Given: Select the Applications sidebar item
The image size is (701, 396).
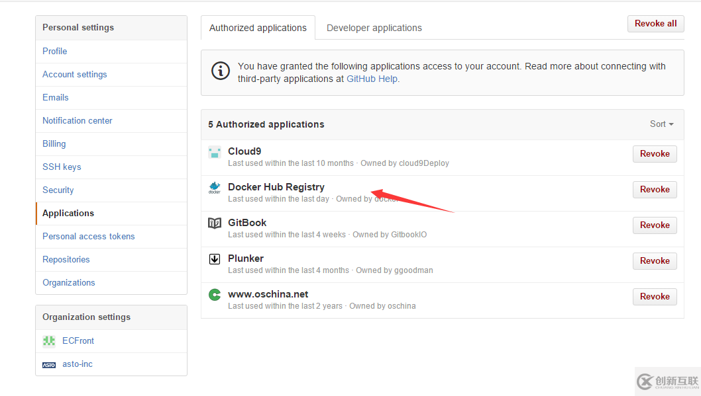Looking at the screenshot, I should pyautogui.click(x=111, y=213).
